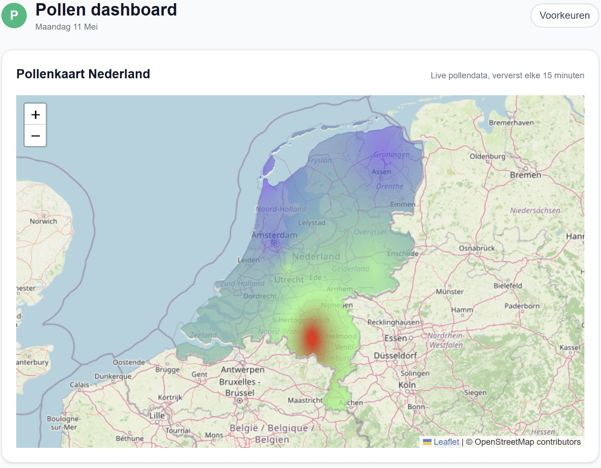Click the Paderborn label on the map
This screenshot has height=468, width=601.
click(522, 306)
